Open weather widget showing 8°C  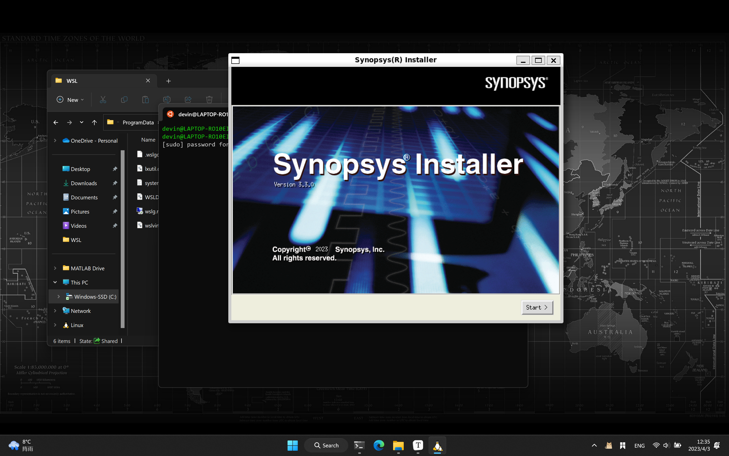click(x=21, y=445)
